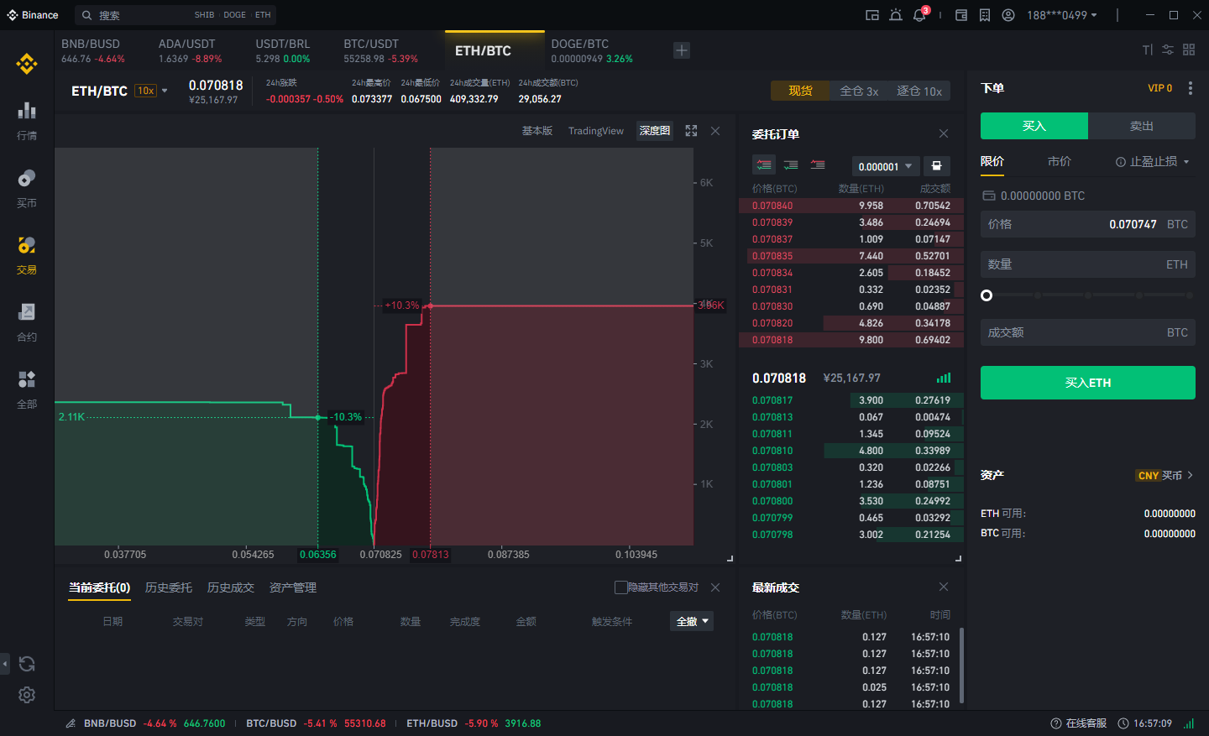The height and width of the screenshot is (736, 1209).
Task: Click the Binance logo in title bar
Action: [x=33, y=15]
